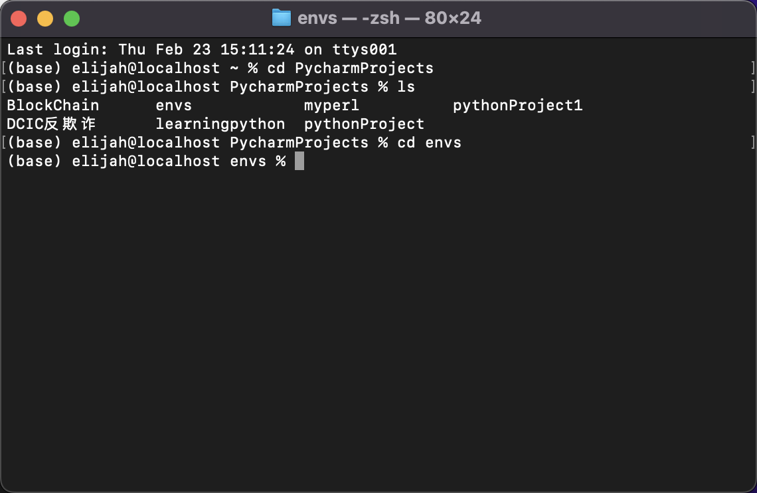This screenshot has height=493, width=757.
Task: Click the myperl directory name
Action: click(331, 105)
